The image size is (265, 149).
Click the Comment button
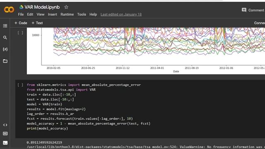click(253, 10)
